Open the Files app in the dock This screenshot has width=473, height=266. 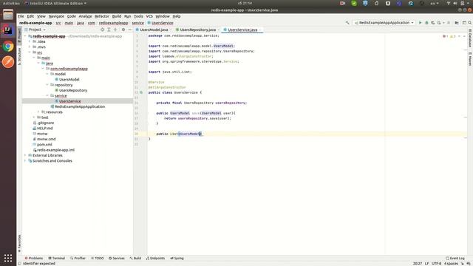click(x=8, y=15)
